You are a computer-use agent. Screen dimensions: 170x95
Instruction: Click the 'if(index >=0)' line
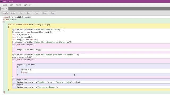tap(19, 80)
